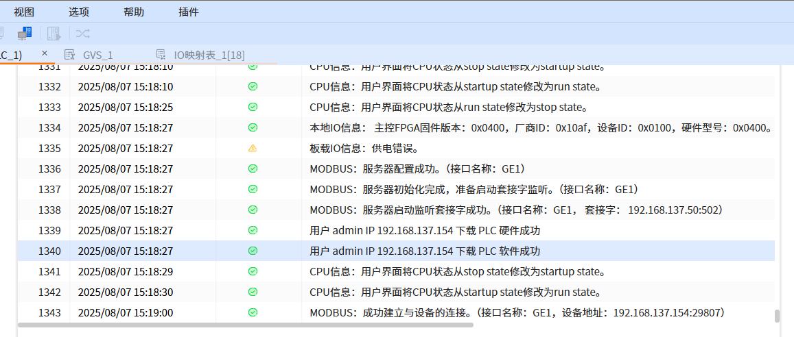Open the 选项 menu
Screen dimensions: 794x337
coord(79,12)
